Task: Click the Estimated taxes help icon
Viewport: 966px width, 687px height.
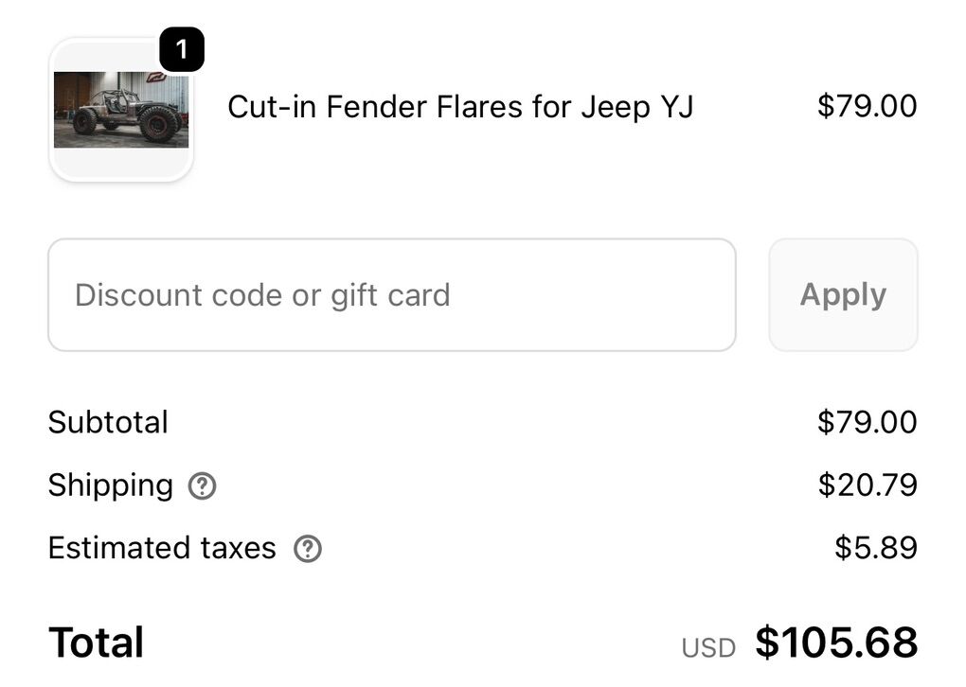Action: pyautogui.click(x=307, y=549)
